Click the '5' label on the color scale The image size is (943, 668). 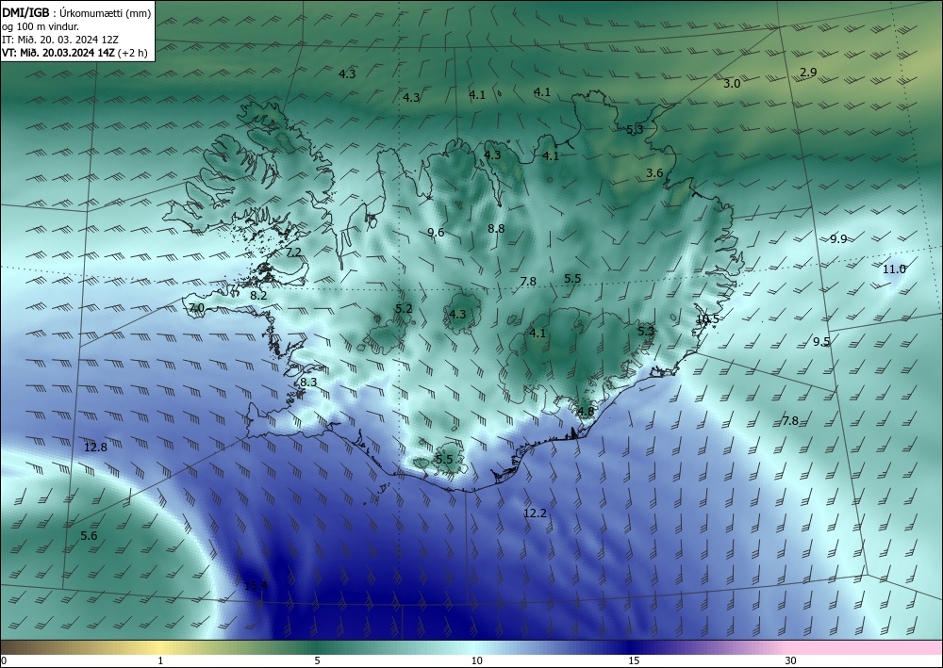coord(317,660)
